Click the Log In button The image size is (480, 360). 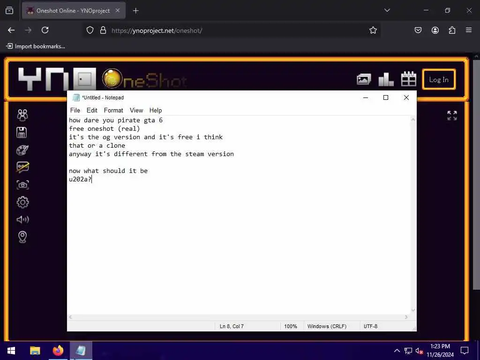439,80
